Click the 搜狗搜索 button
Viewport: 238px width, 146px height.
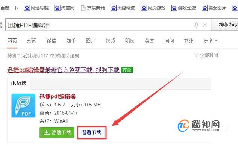[x=225, y=25]
